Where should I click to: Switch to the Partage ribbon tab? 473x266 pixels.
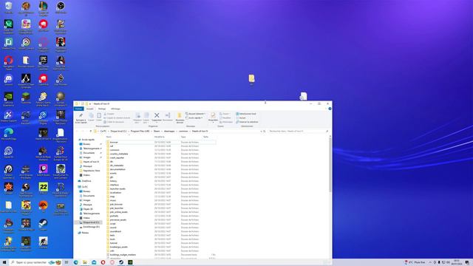[102, 109]
